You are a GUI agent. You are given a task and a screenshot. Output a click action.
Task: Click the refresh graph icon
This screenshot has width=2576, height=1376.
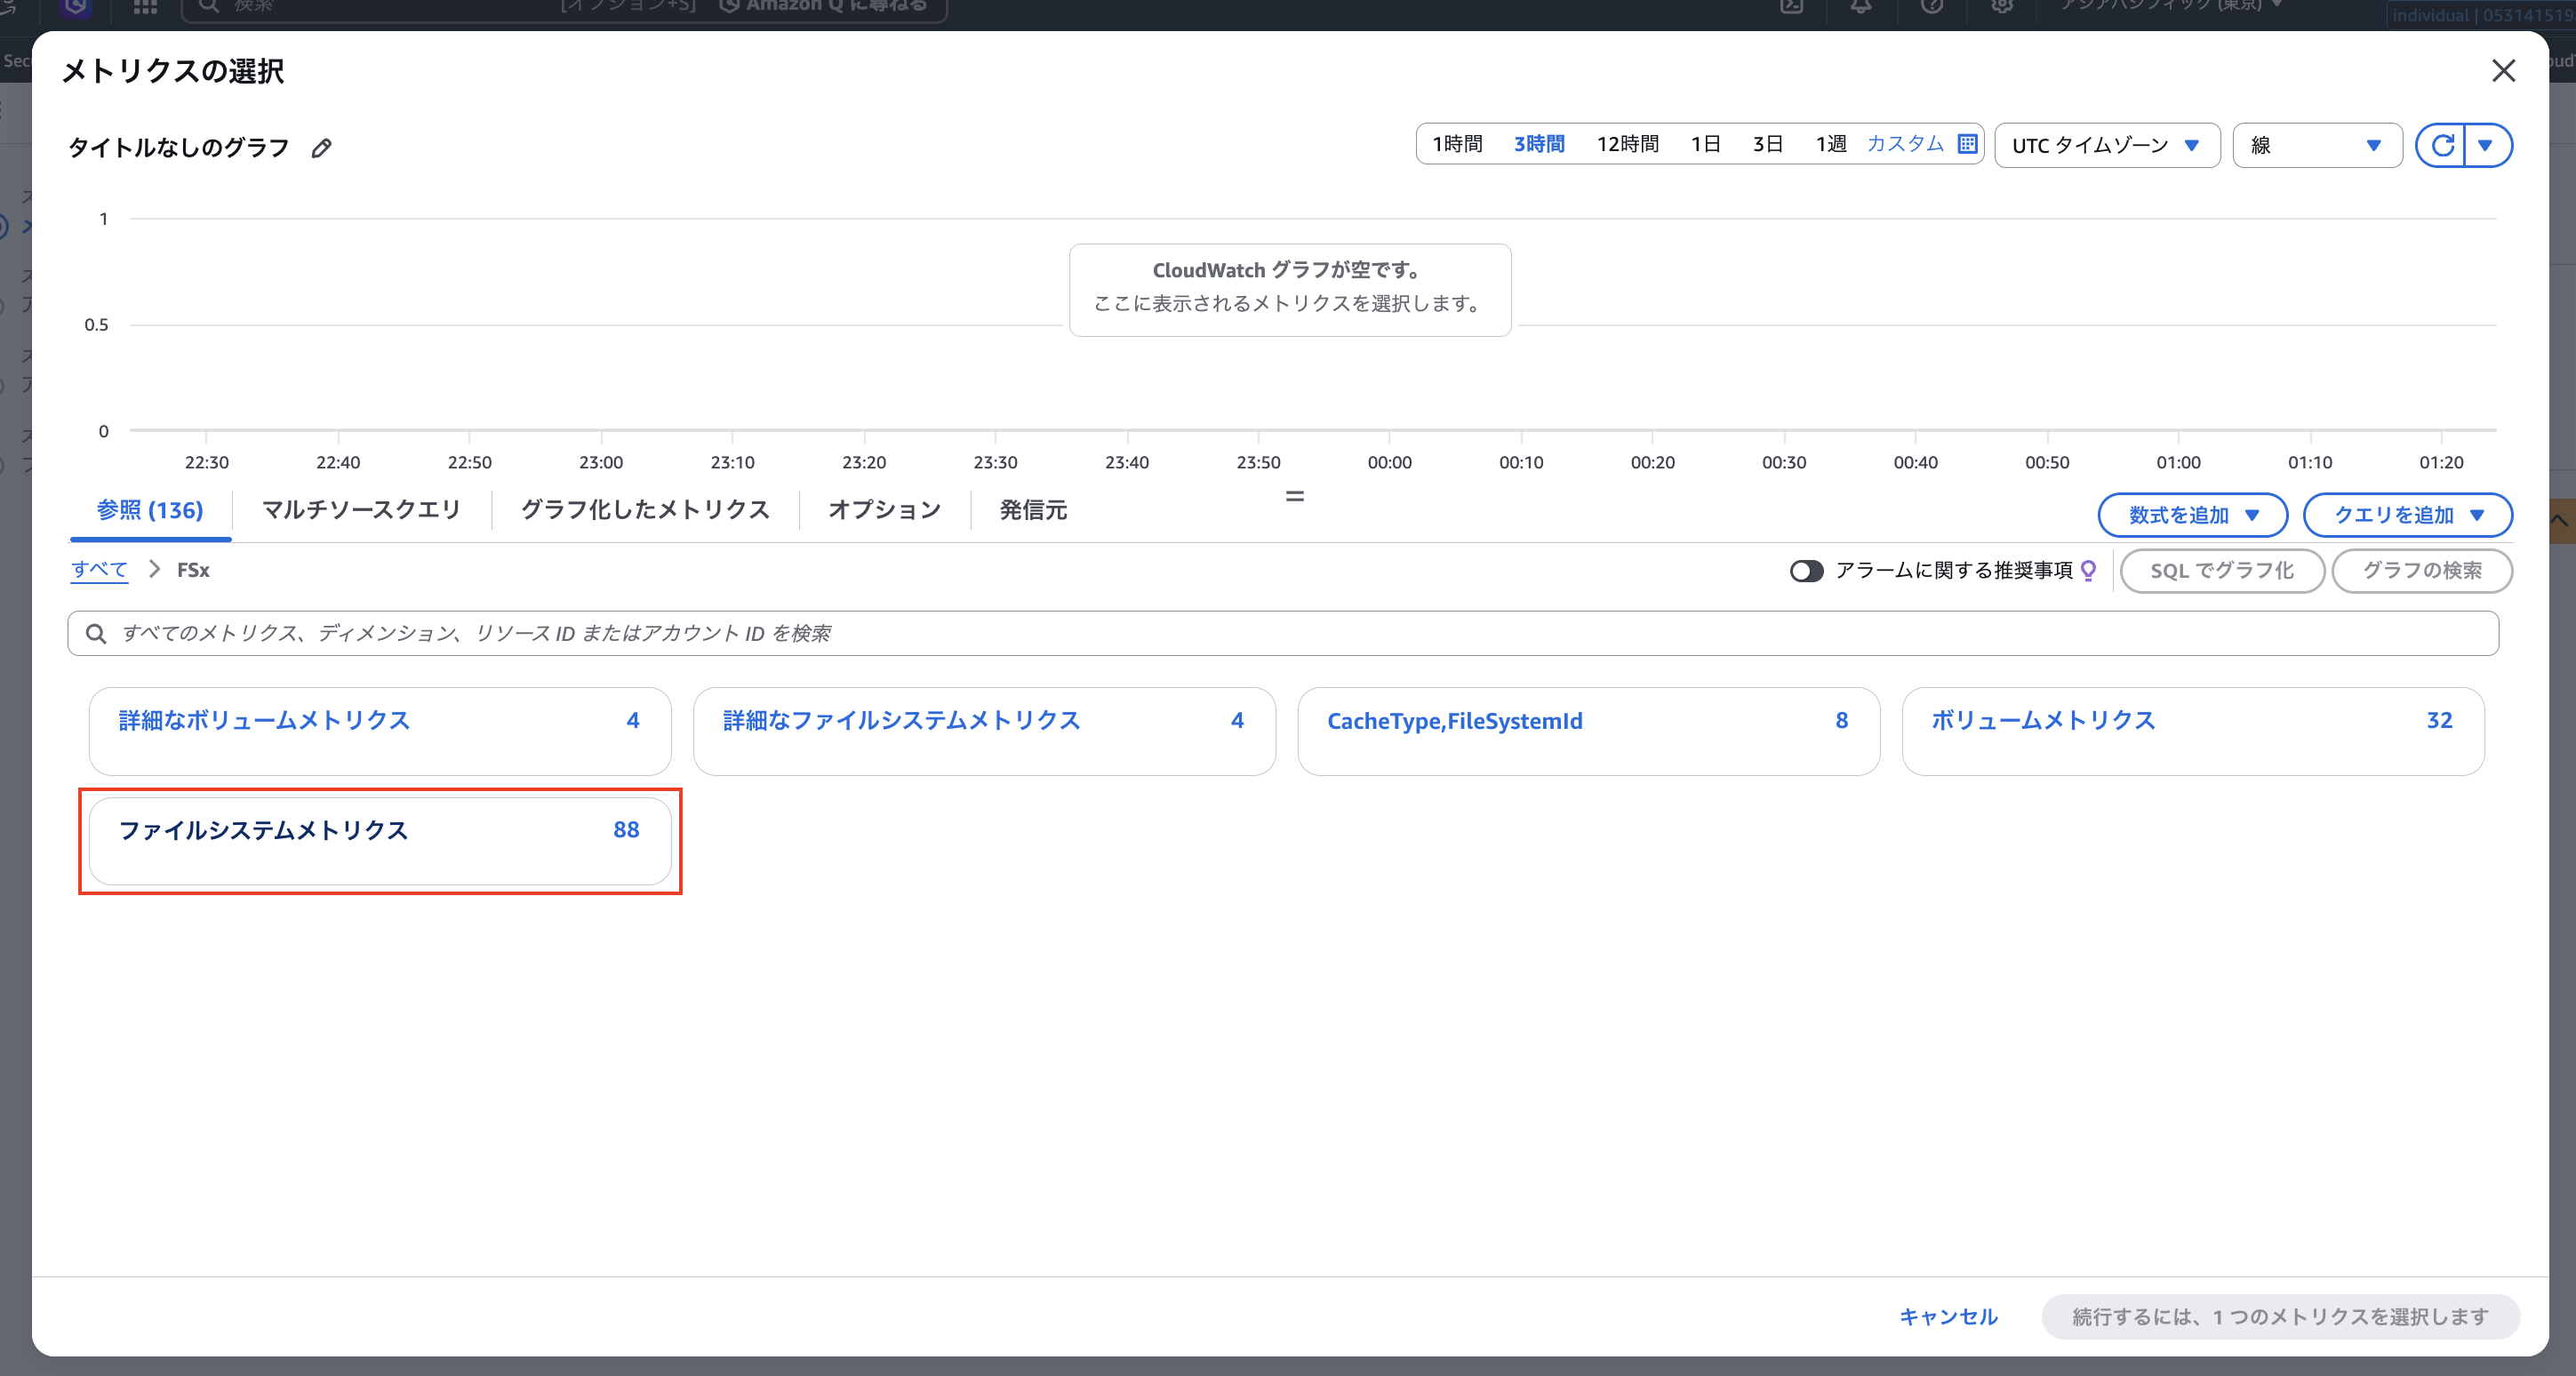(2442, 146)
